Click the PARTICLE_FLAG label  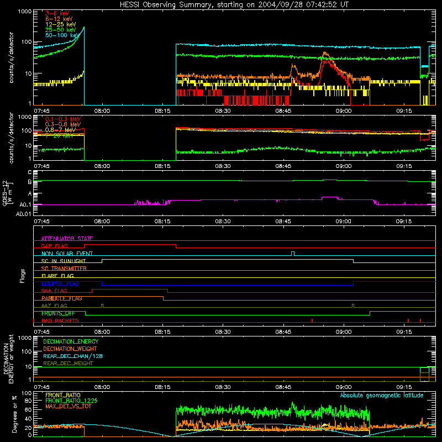click(62, 298)
